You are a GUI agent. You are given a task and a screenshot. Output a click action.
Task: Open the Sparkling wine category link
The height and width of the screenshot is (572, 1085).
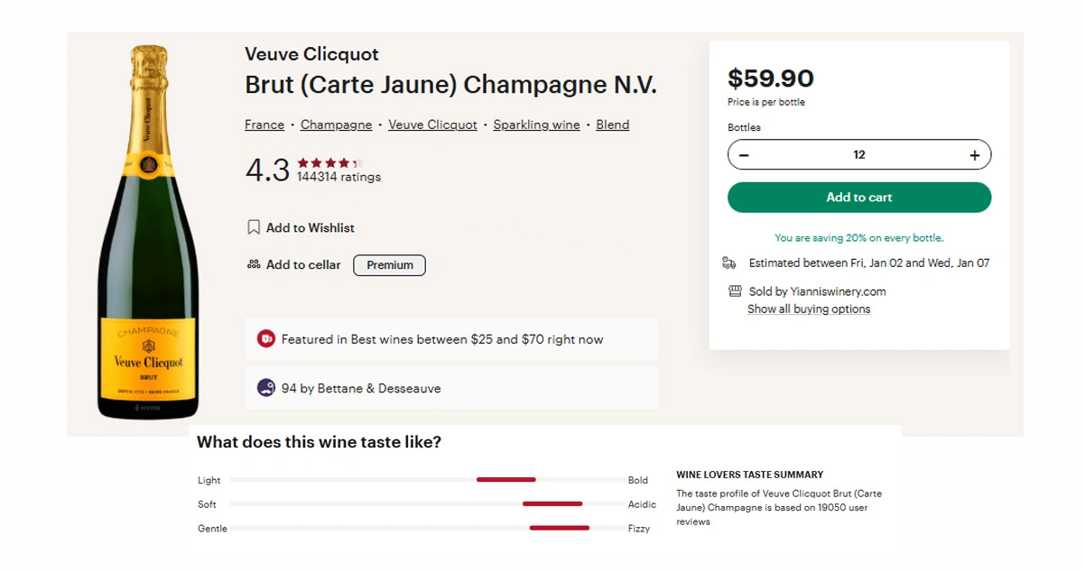point(536,125)
